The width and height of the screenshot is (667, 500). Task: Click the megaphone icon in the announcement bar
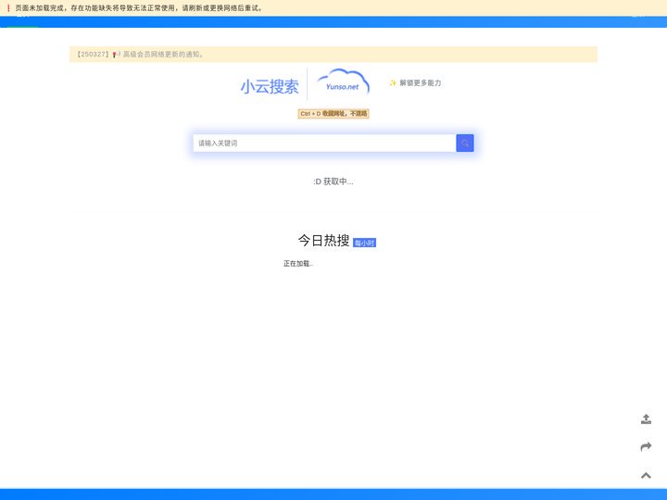click(x=116, y=55)
